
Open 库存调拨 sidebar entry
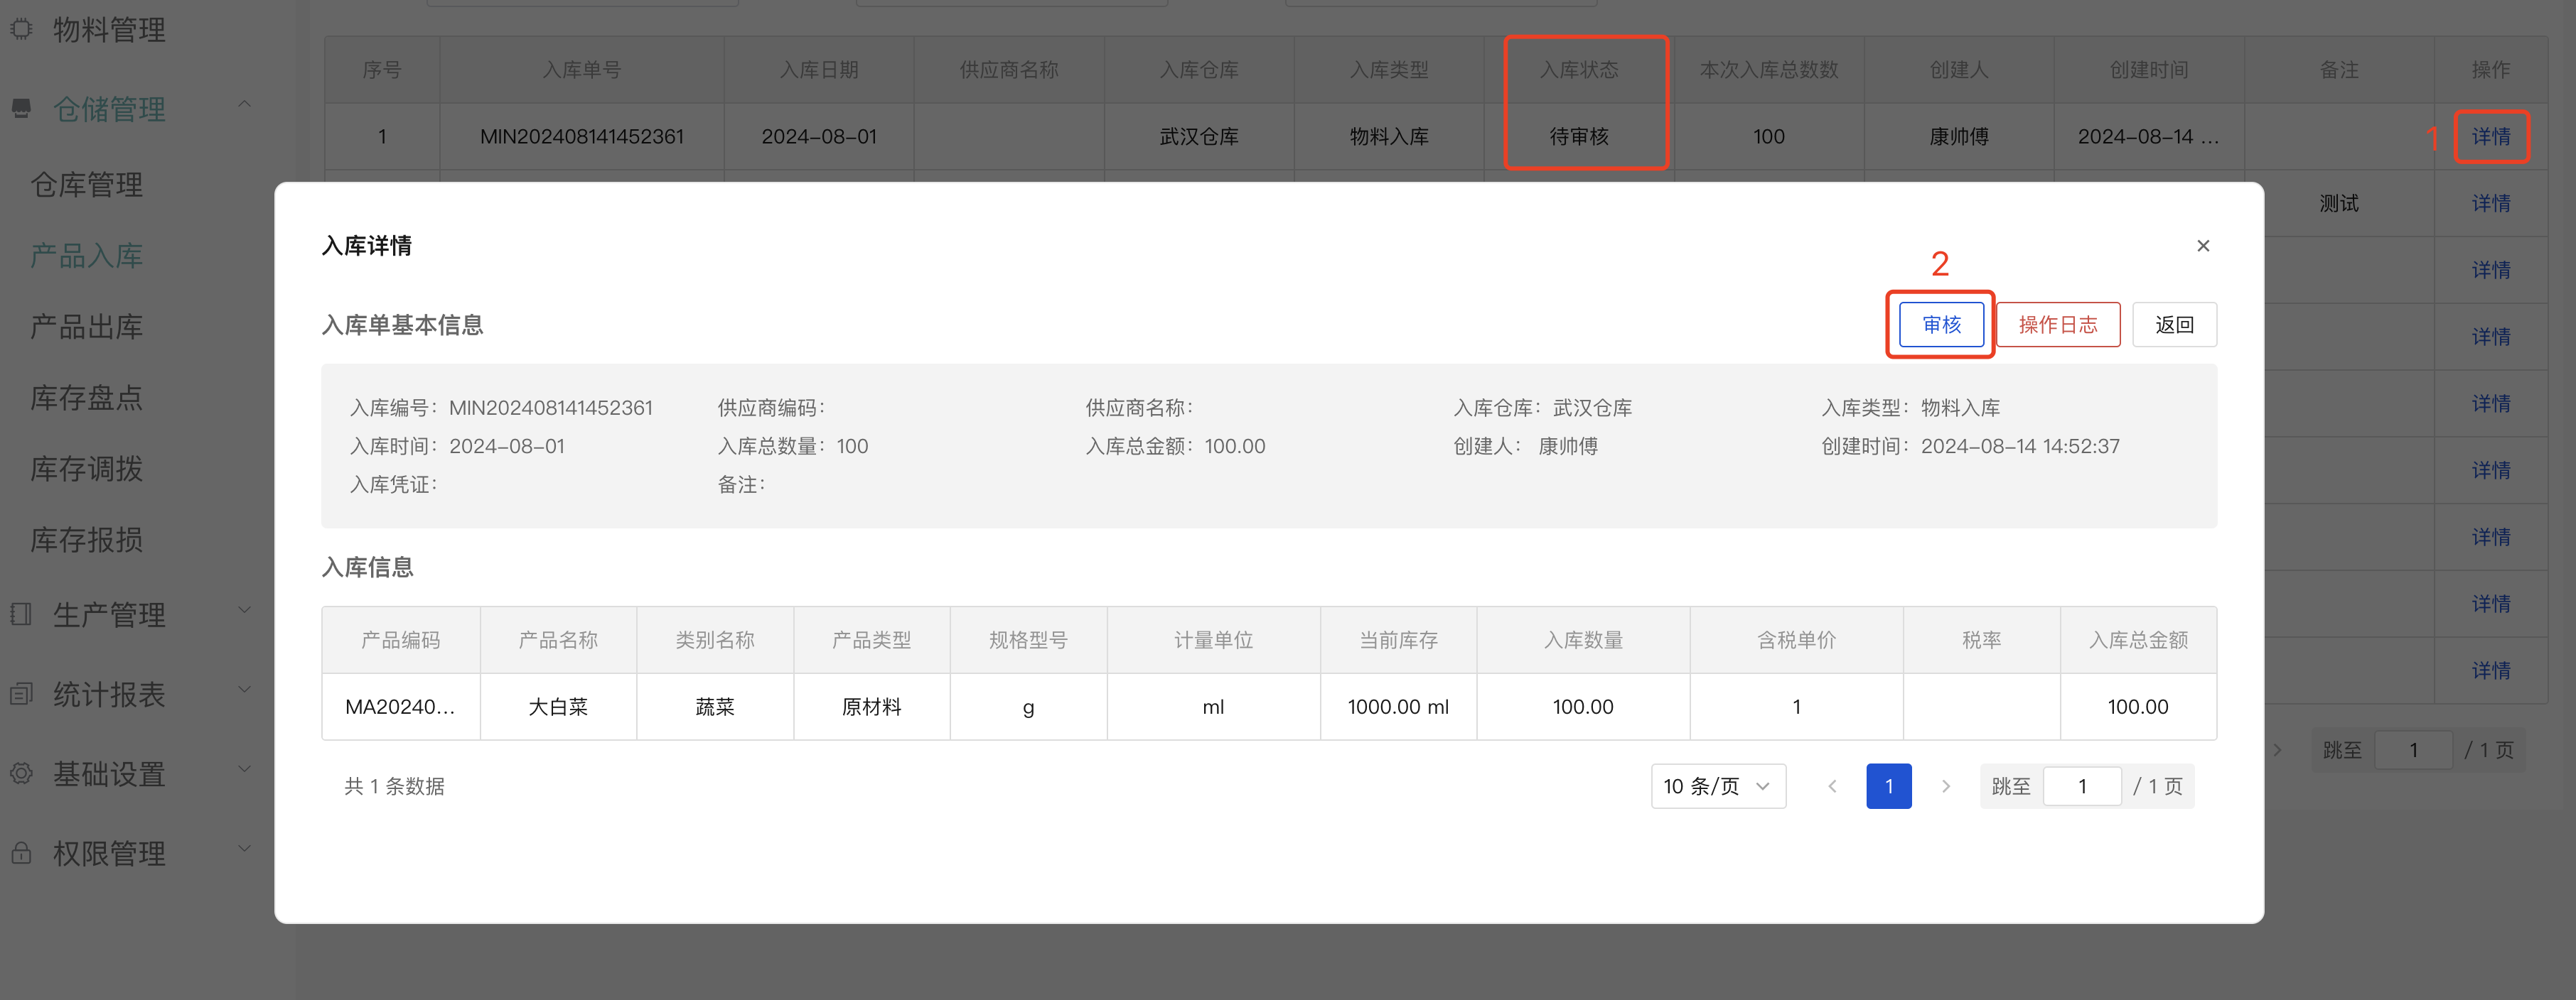point(87,469)
